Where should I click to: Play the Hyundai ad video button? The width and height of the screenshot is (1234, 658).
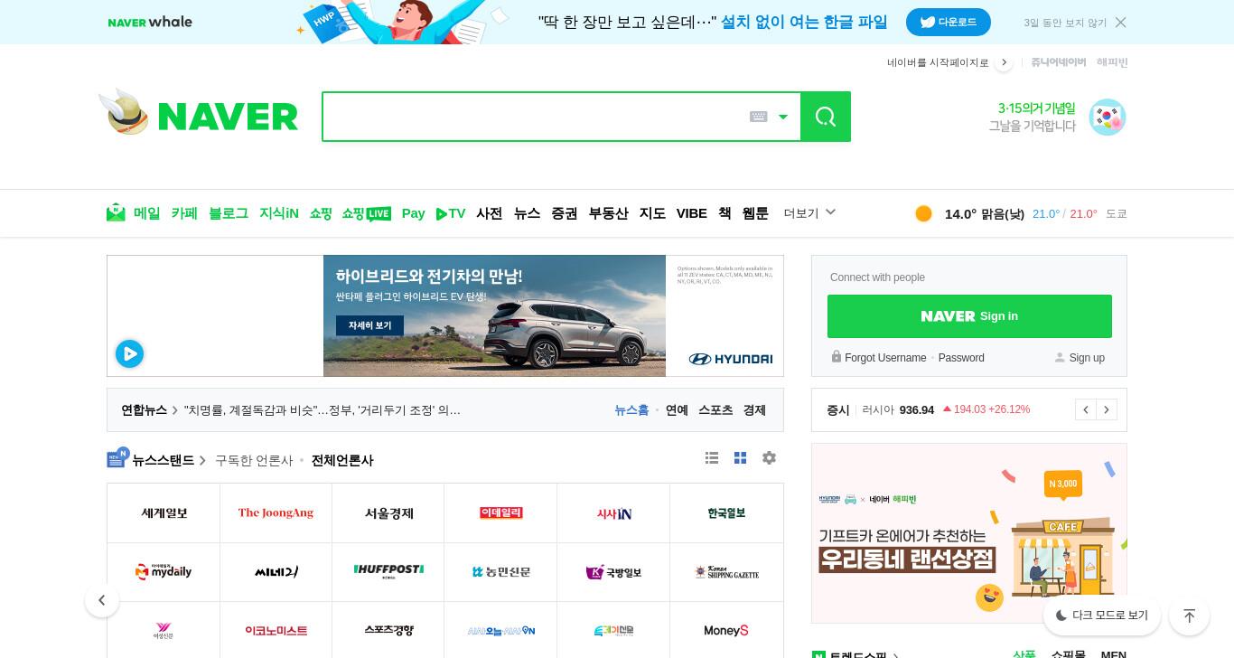(x=129, y=353)
